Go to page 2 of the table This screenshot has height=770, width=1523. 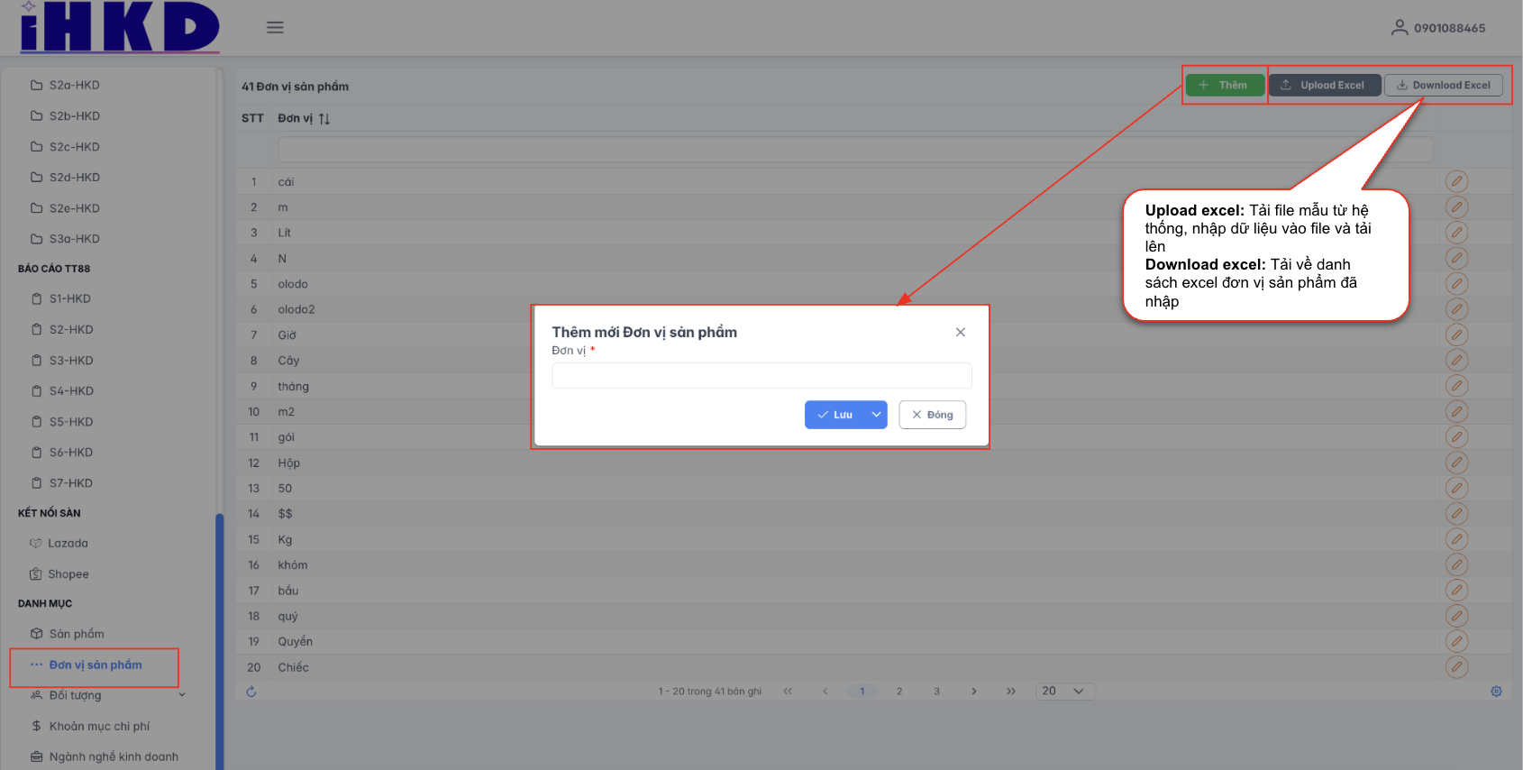point(899,692)
